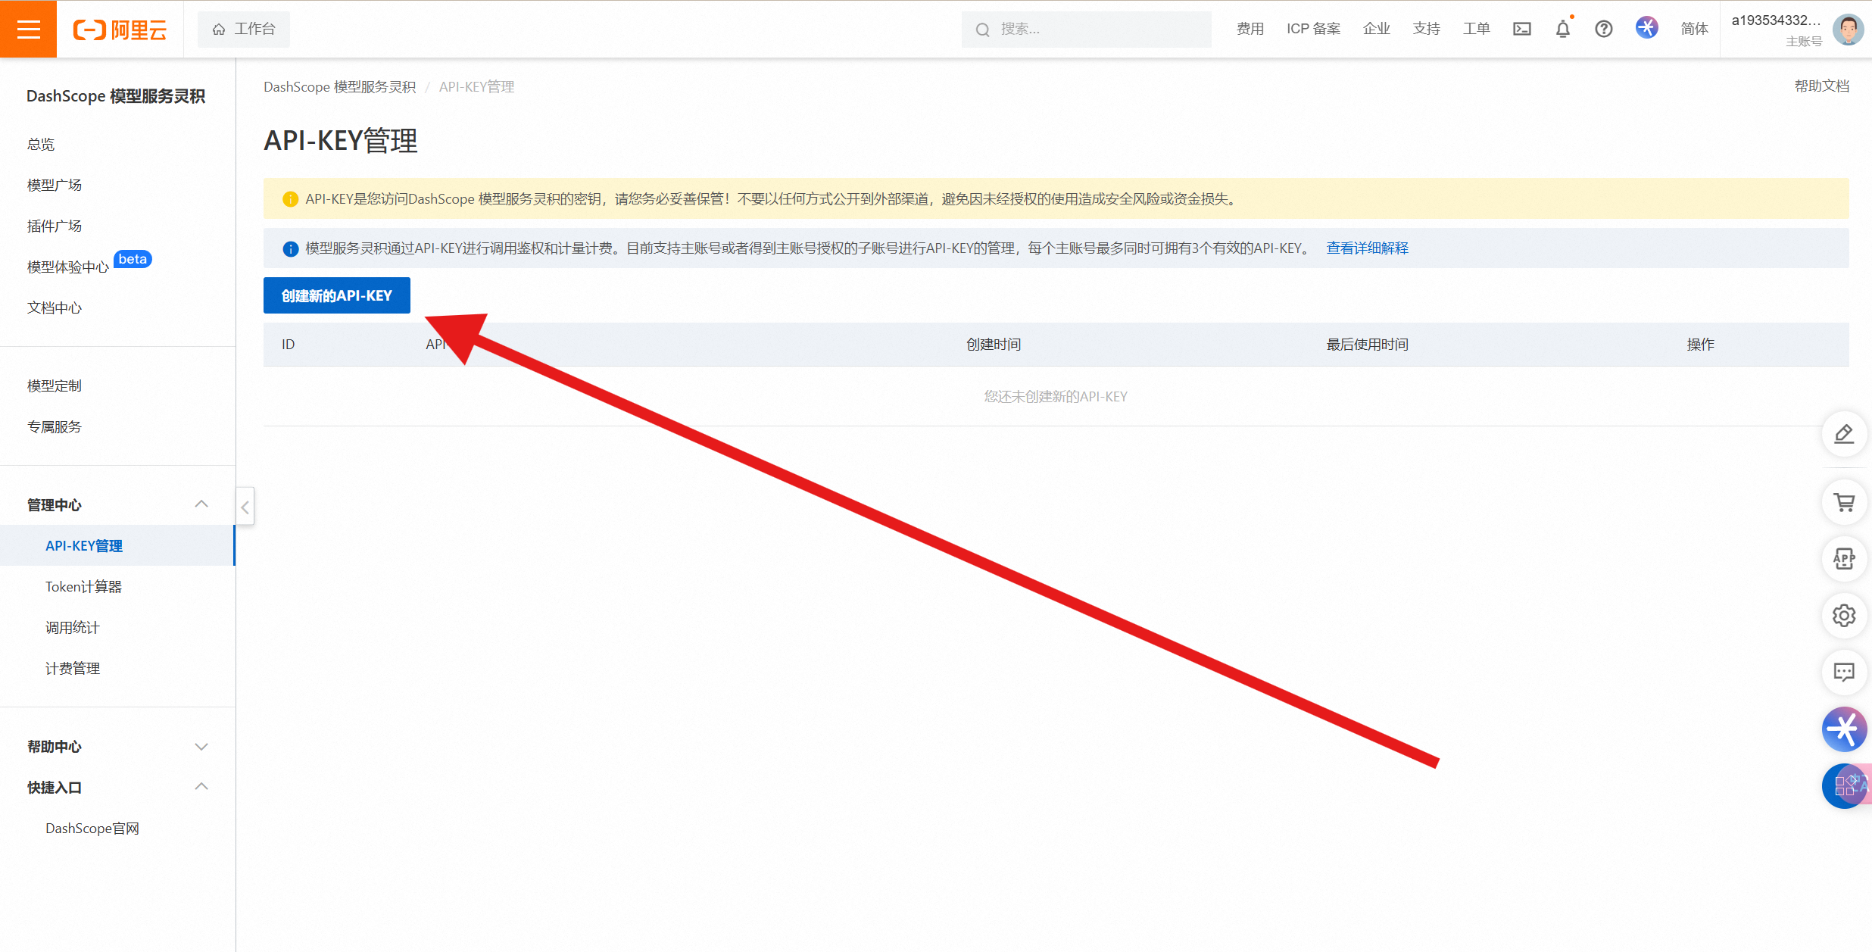Open the shopping cart floating icon
Image resolution: width=1872 pixels, height=952 pixels.
[x=1844, y=502]
